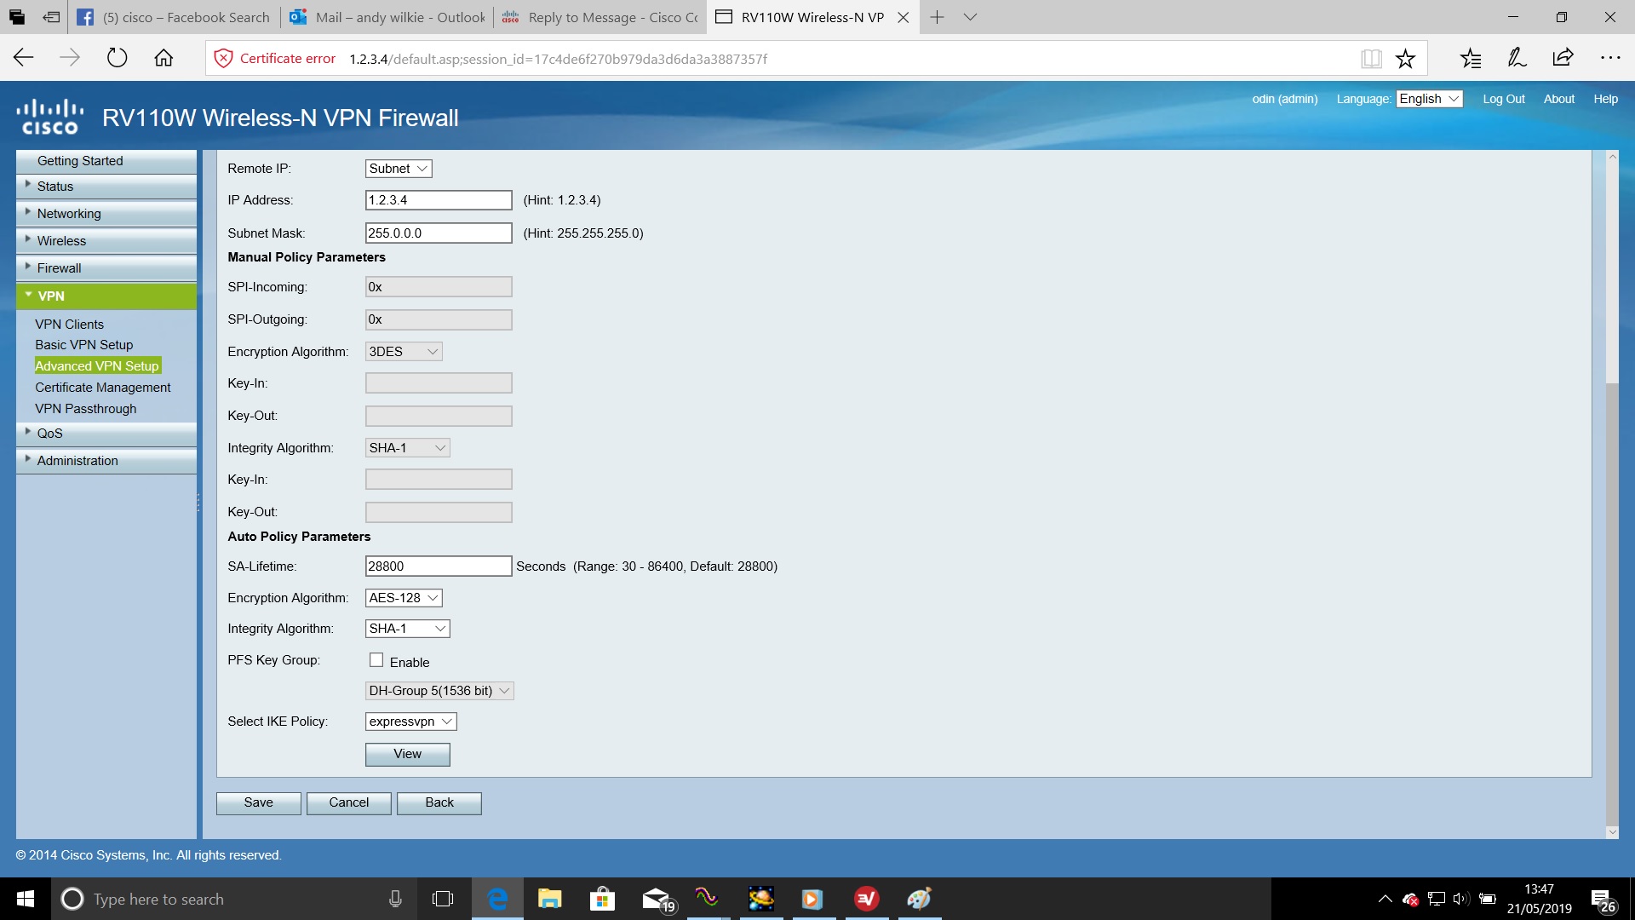Enable the PFS Key Group checkbox

coord(376,660)
